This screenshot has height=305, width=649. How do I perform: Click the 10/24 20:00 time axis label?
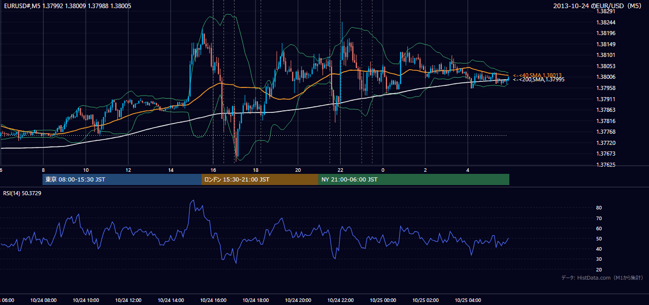click(x=298, y=300)
